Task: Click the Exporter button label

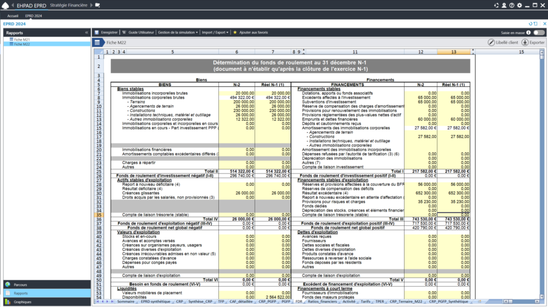Action: point(537,43)
